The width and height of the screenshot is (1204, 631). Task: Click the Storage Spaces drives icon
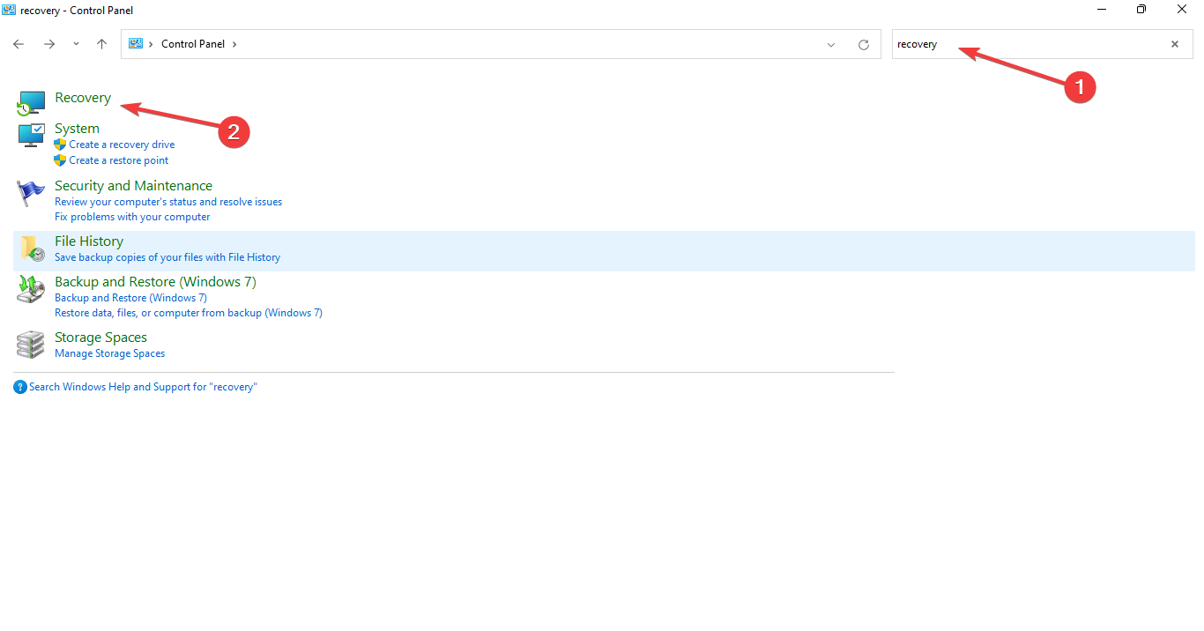click(x=31, y=345)
